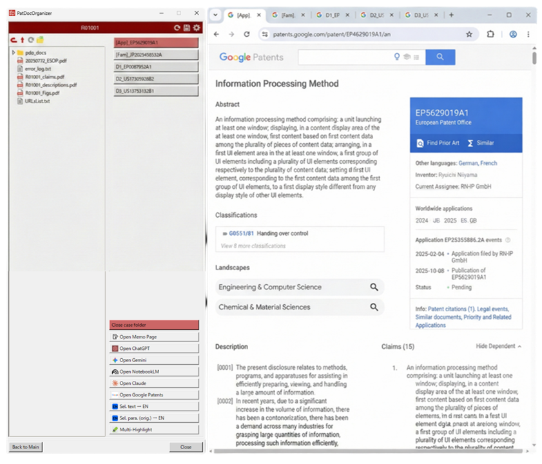
Task: Click the save disk icon in R01001 header
Action: [187, 28]
